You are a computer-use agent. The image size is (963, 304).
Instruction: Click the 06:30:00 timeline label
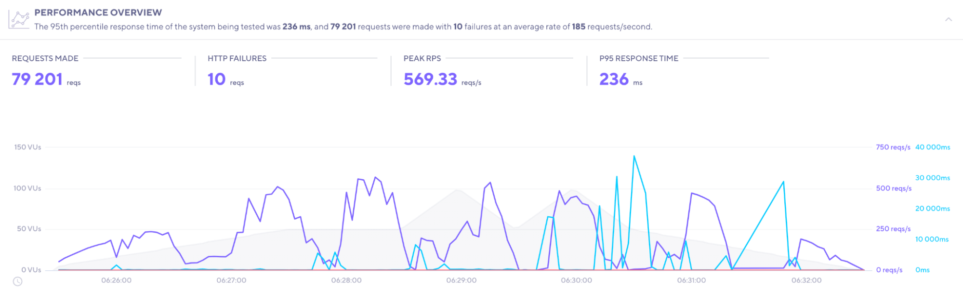click(576, 280)
